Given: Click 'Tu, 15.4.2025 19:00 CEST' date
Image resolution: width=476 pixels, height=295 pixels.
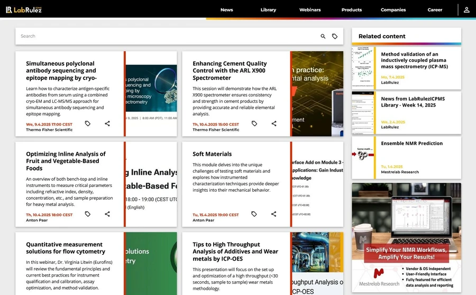Looking at the screenshot, I should coord(216,214).
